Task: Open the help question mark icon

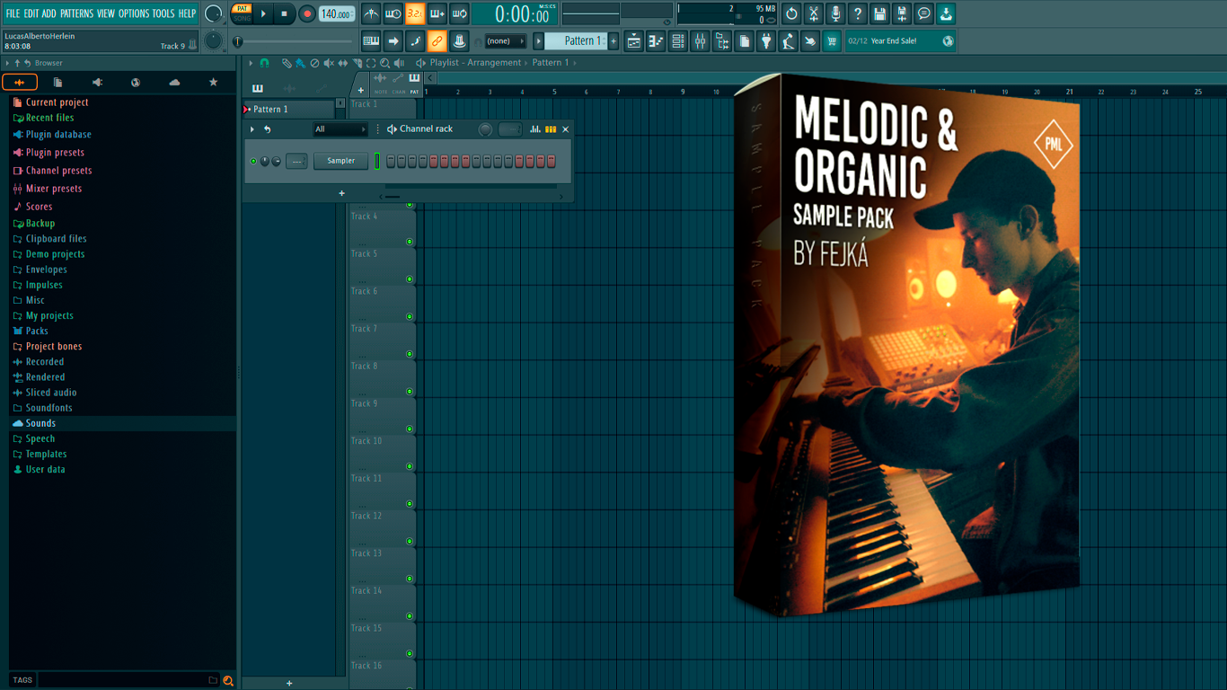Action: 858,13
